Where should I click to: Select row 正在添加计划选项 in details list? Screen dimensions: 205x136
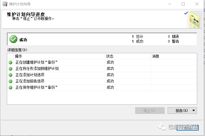(102, 75)
